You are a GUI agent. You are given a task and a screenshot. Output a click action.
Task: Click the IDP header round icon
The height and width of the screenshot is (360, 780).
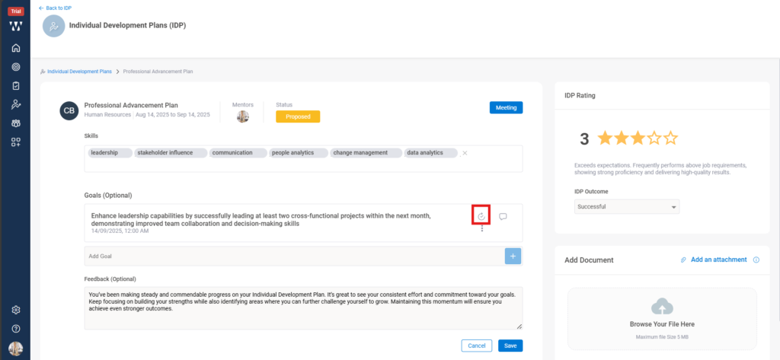click(54, 26)
